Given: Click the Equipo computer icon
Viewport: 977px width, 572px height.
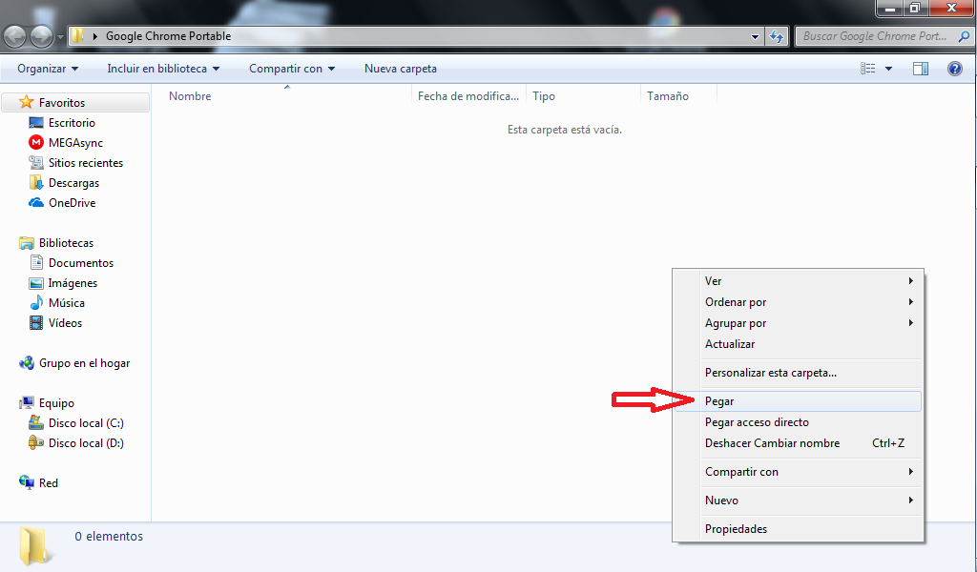Looking at the screenshot, I should [26, 403].
